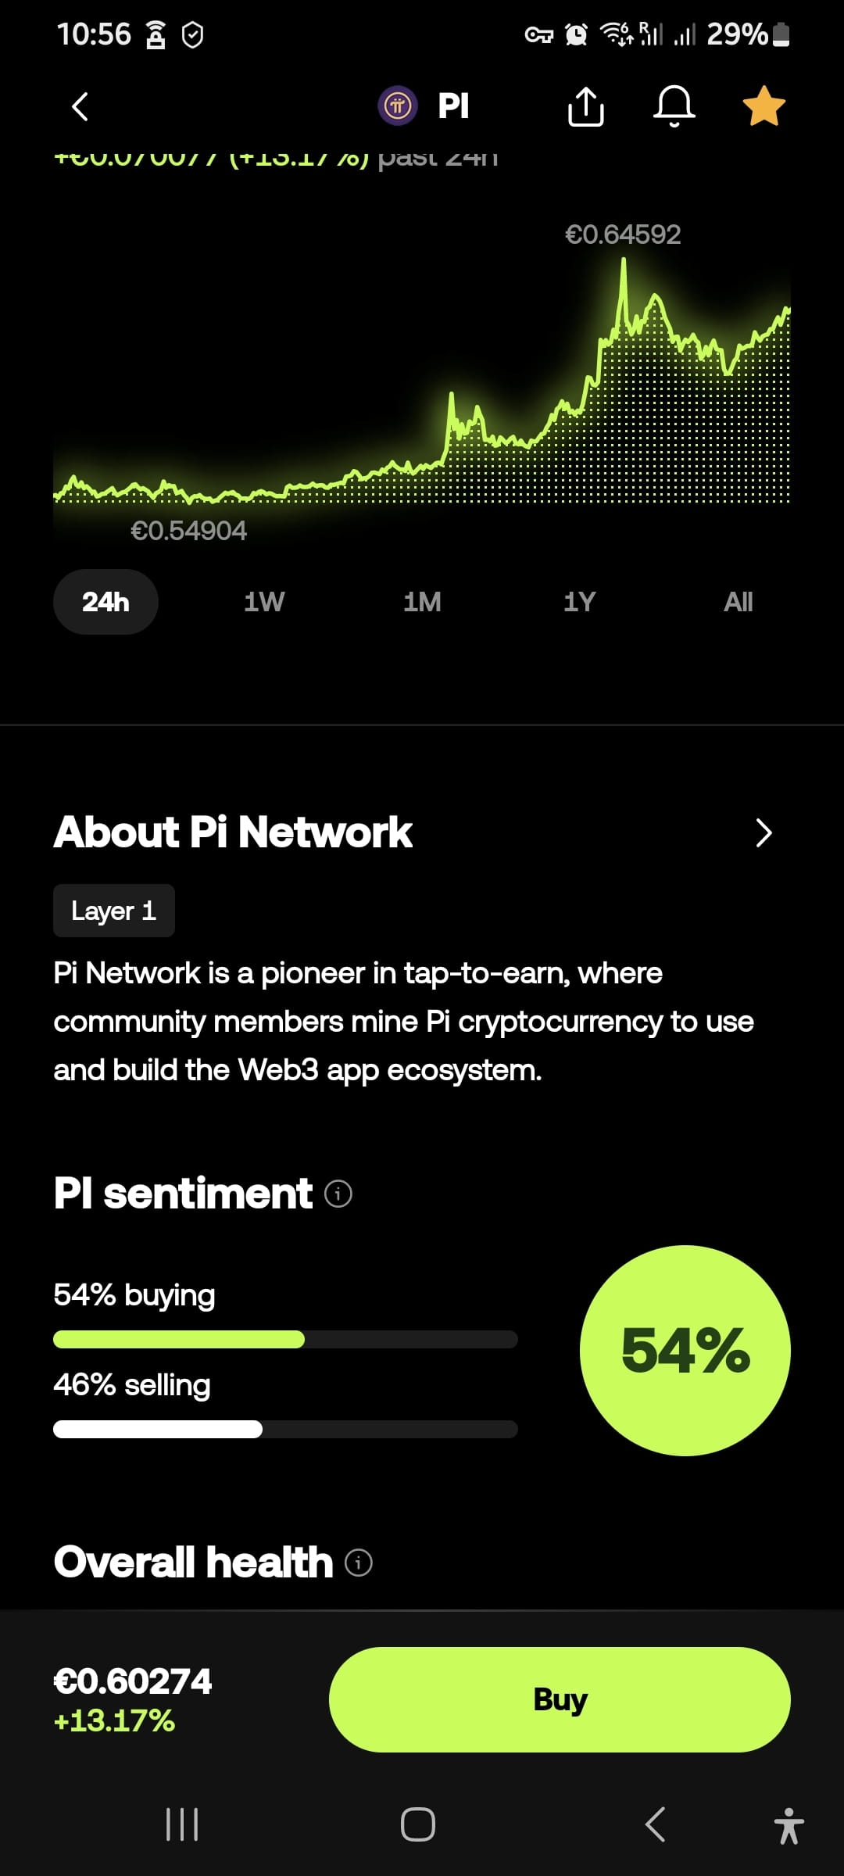Tap the Android home button
This screenshot has width=844, height=1876.
coord(418,1824)
